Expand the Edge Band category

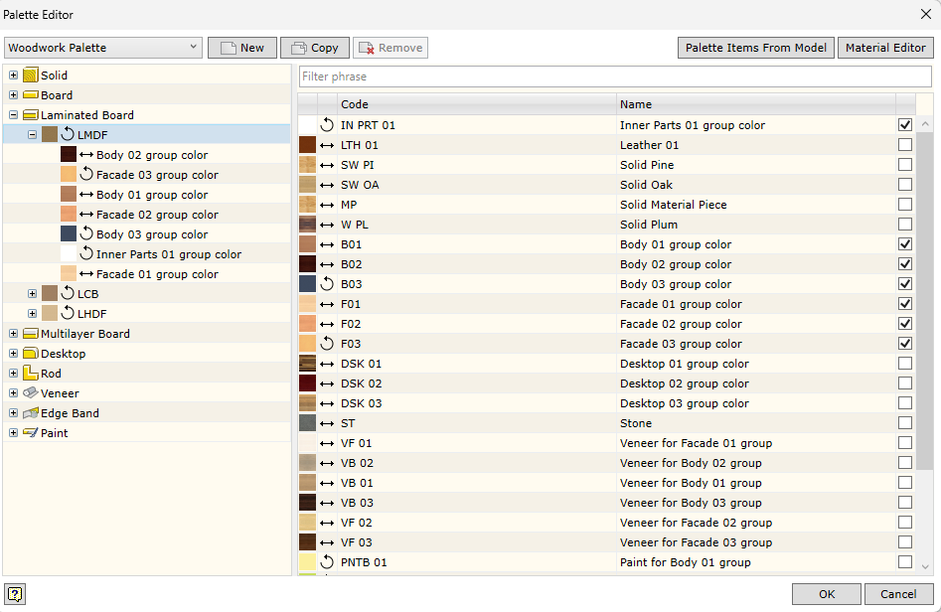[13, 412]
